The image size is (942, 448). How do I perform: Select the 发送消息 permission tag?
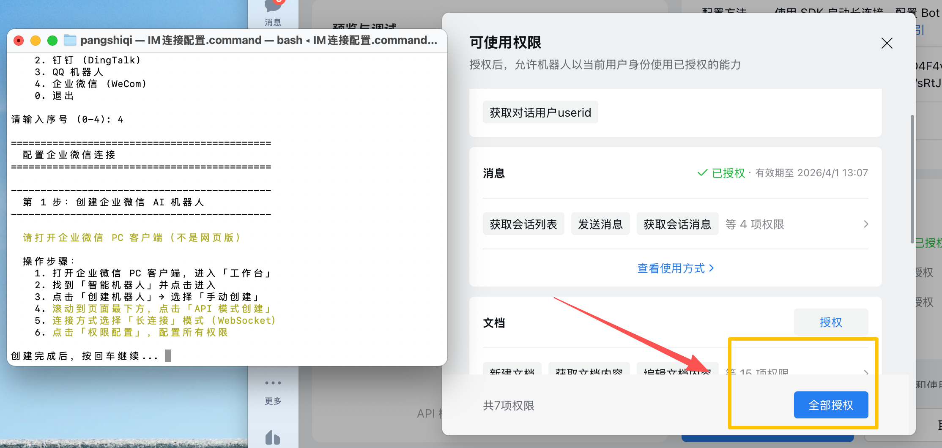(x=600, y=224)
